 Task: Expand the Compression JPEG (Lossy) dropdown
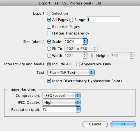[x=61, y=95]
